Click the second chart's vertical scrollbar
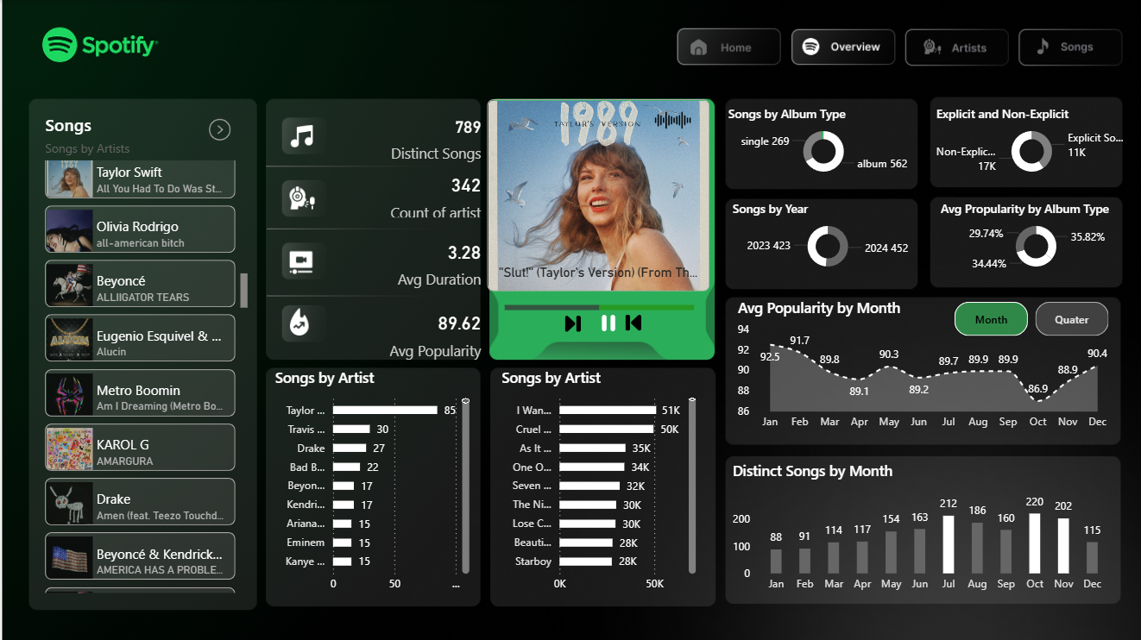 tap(692, 487)
